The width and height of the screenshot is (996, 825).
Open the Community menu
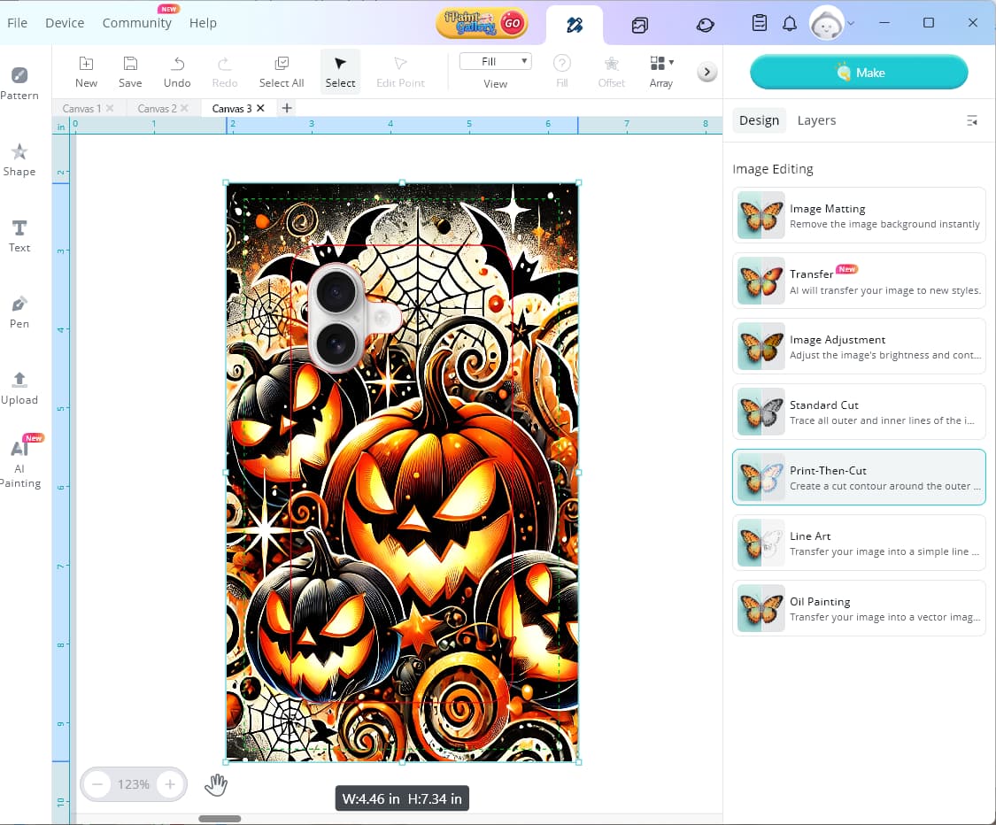pos(136,23)
